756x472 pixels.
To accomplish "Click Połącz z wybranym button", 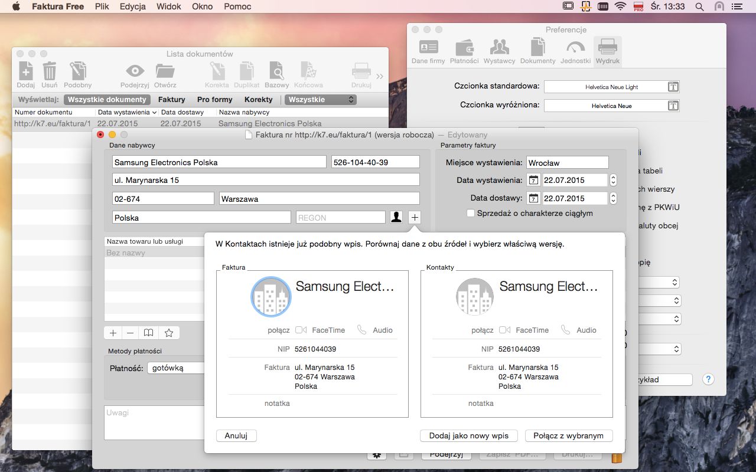I will [x=569, y=435].
